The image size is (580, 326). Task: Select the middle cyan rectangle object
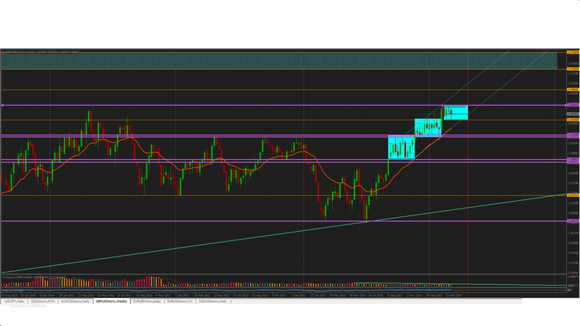click(428, 127)
